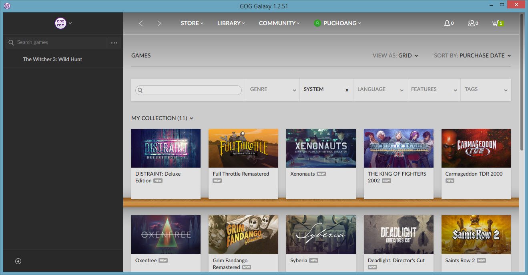This screenshot has height=275, width=528.
Task: Select The Witcher 3: Wild Hunt in sidebar
Action: coord(52,59)
